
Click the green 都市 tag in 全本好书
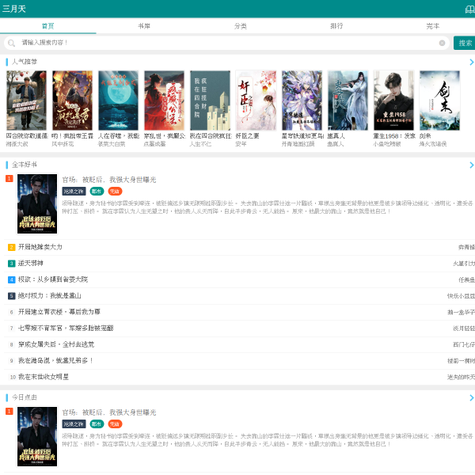[x=97, y=192]
